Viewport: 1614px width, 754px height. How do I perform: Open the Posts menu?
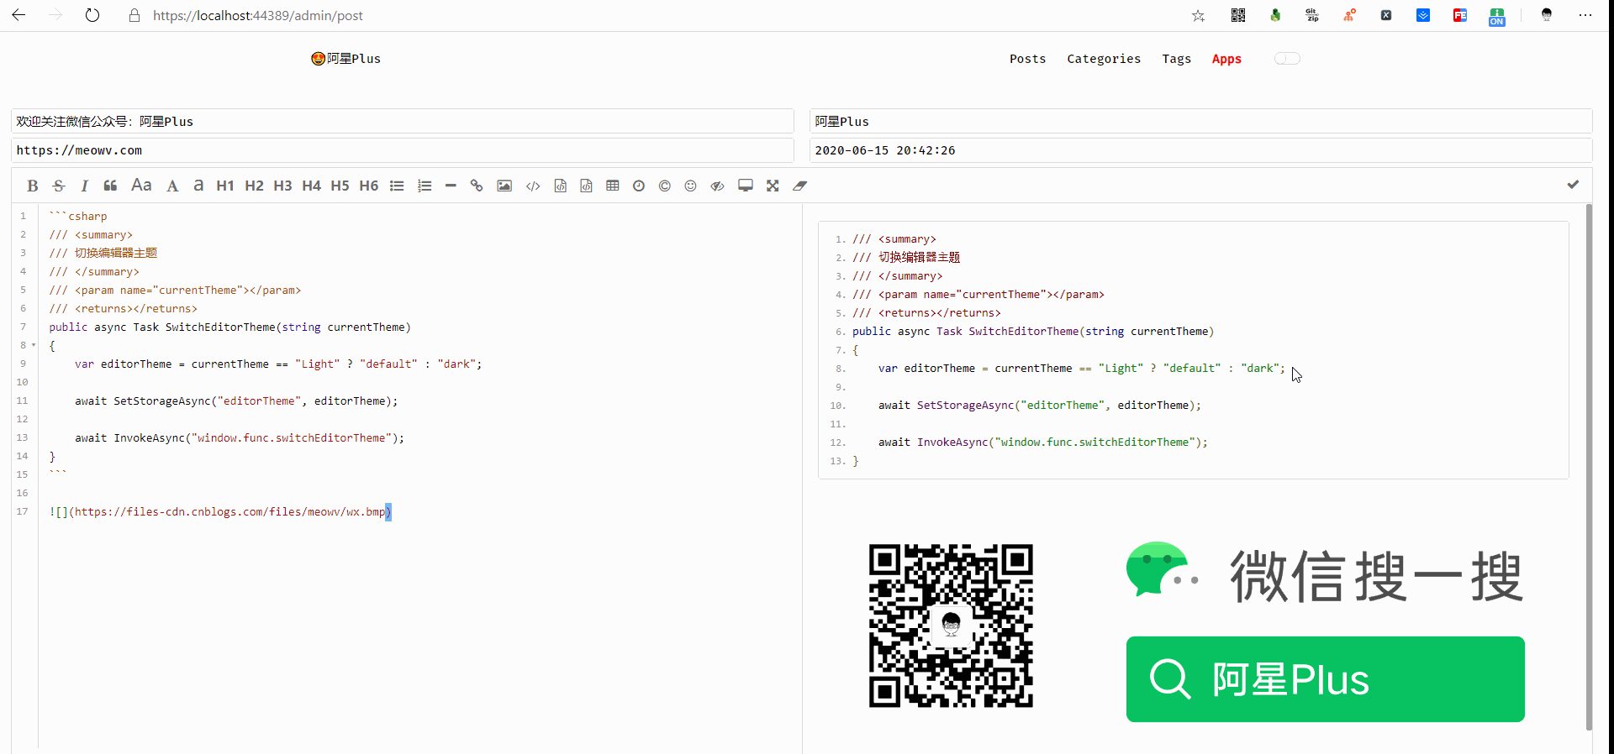coord(1027,59)
